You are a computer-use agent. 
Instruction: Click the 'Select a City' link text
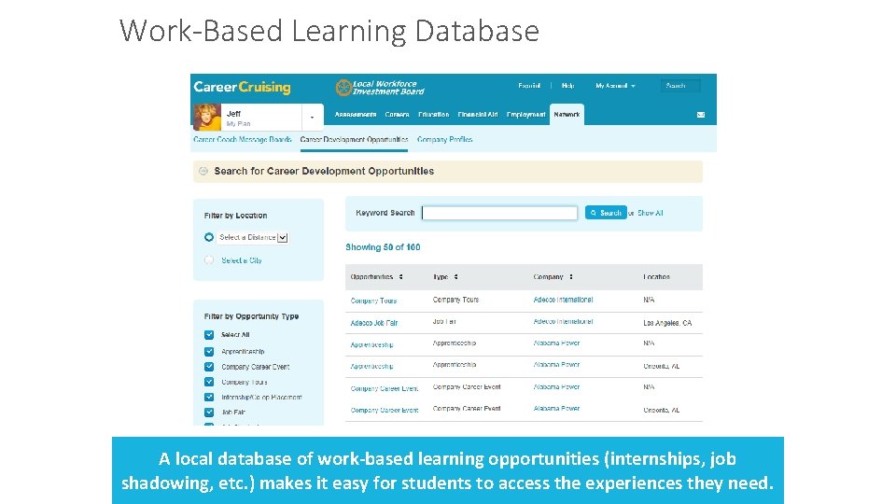(x=242, y=260)
